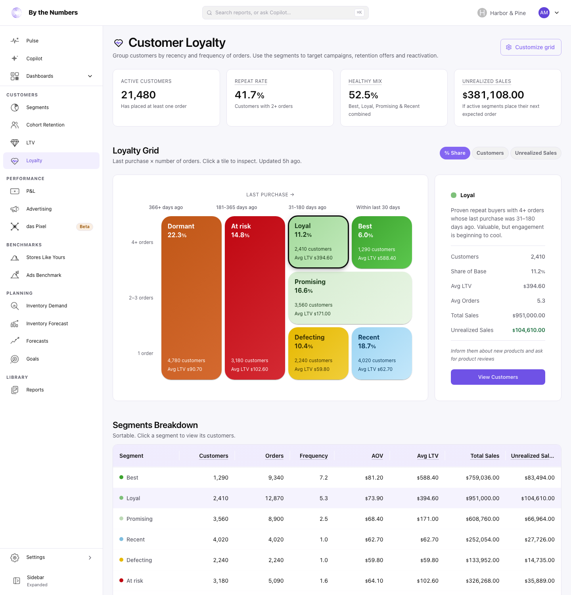Open the Pulse icon in sidebar
The height and width of the screenshot is (595, 571).
[x=15, y=41]
